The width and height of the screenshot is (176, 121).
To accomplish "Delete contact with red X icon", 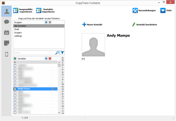I will pos(50,58).
